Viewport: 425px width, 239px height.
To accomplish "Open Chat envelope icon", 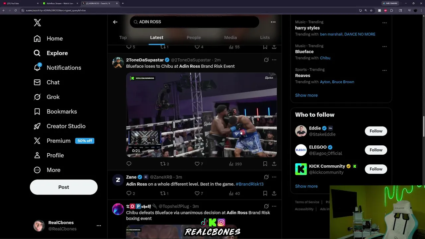I will pos(37,82).
